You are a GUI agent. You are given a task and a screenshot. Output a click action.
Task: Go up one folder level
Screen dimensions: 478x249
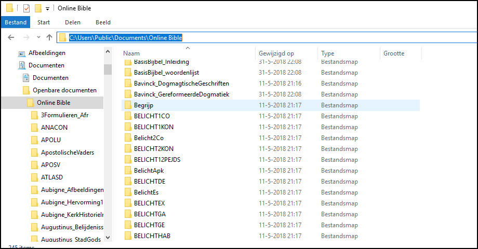49,37
